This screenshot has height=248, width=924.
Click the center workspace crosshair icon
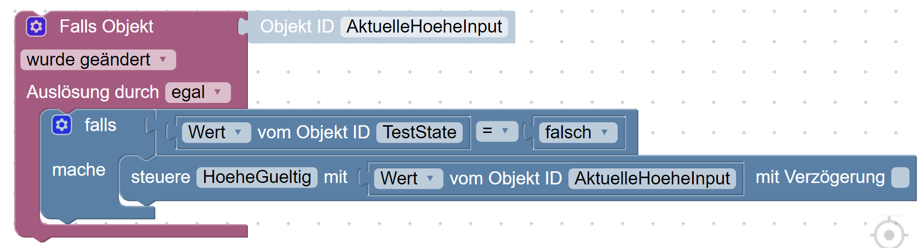point(889,235)
